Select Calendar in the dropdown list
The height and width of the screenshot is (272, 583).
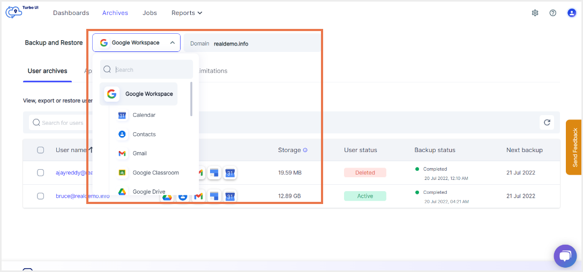(144, 115)
